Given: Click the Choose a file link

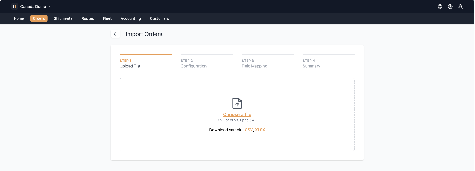Looking at the screenshot, I should click(x=237, y=114).
